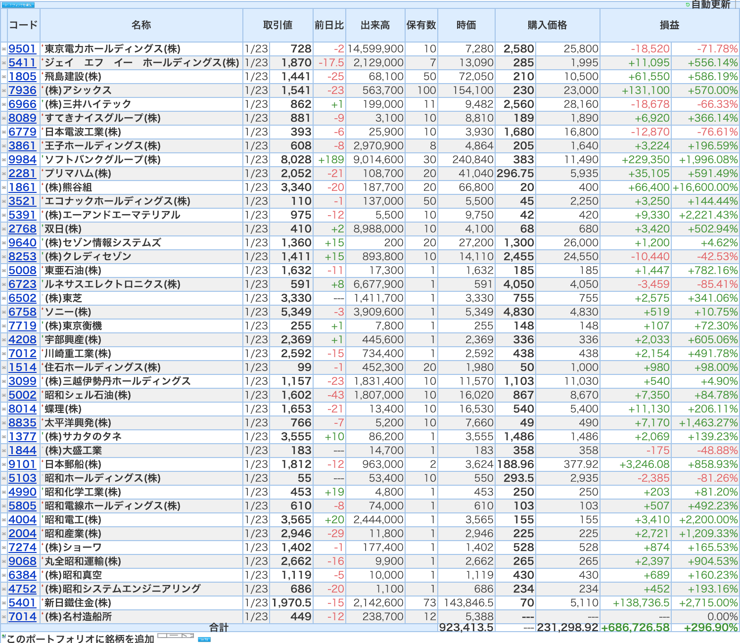Click the row icon left of code 9501
740x643 pixels.
[x=4, y=49]
